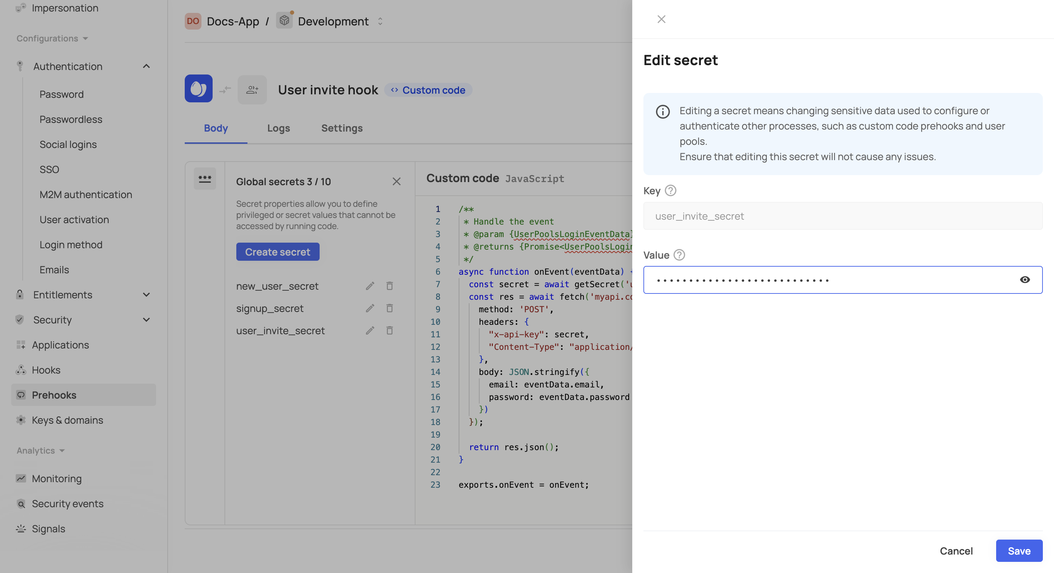This screenshot has width=1054, height=573.
Task: Open the Settings tab
Action: point(342,128)
